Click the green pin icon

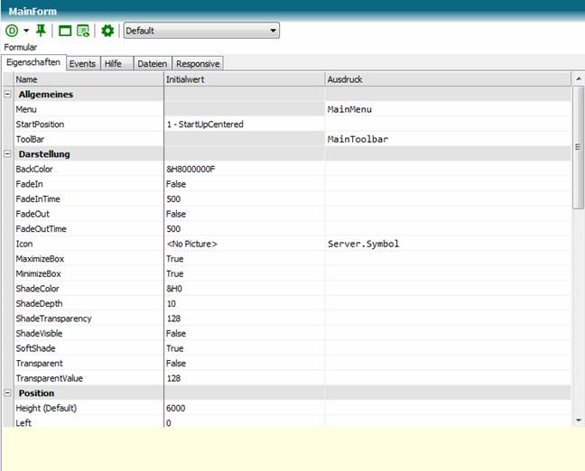click(41, 31)
